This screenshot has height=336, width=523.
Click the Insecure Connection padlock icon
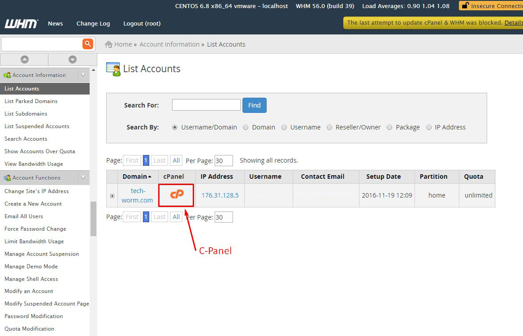[465, 6]
